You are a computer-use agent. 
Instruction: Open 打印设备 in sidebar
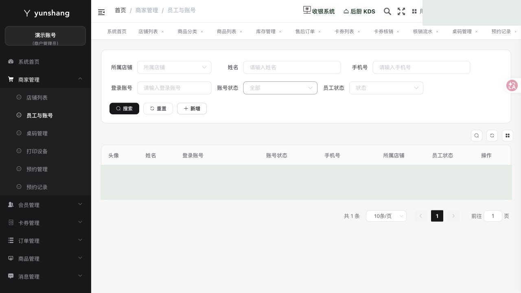(46, 151)
